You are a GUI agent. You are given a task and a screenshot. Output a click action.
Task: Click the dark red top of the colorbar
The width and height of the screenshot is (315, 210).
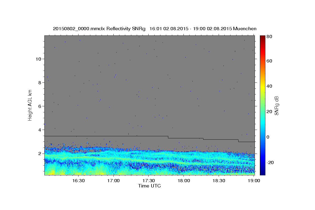tap(262, 38)
